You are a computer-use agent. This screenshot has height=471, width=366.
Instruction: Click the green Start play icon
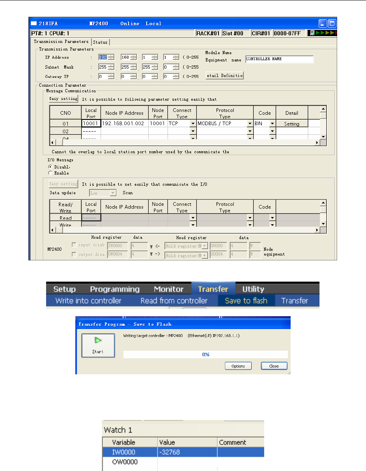[x=98, y=340]
